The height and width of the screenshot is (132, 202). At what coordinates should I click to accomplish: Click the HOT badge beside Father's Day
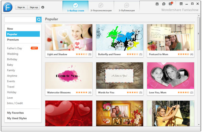click(34, 48)
